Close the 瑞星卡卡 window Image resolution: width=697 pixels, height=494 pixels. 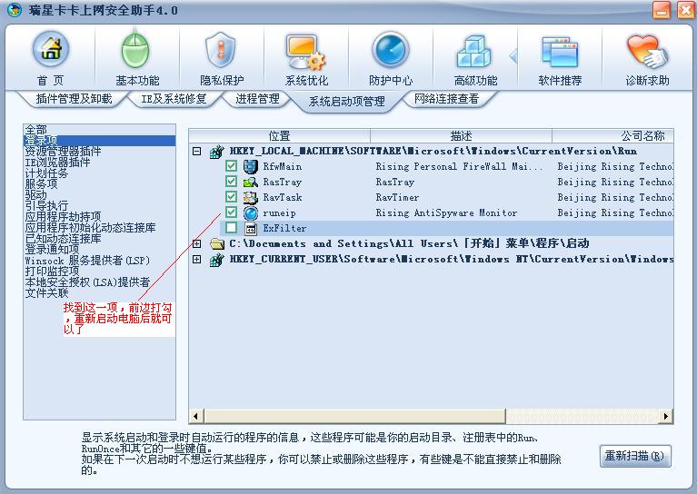(685, 10)
